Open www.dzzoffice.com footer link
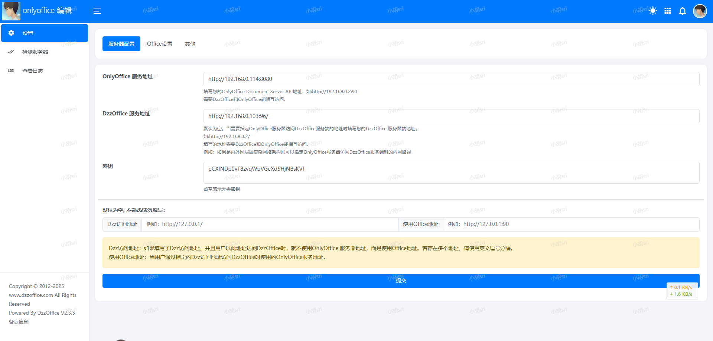The height and width of the screenshot is (341, 713). pyautogui.click(x=31, y=295)
